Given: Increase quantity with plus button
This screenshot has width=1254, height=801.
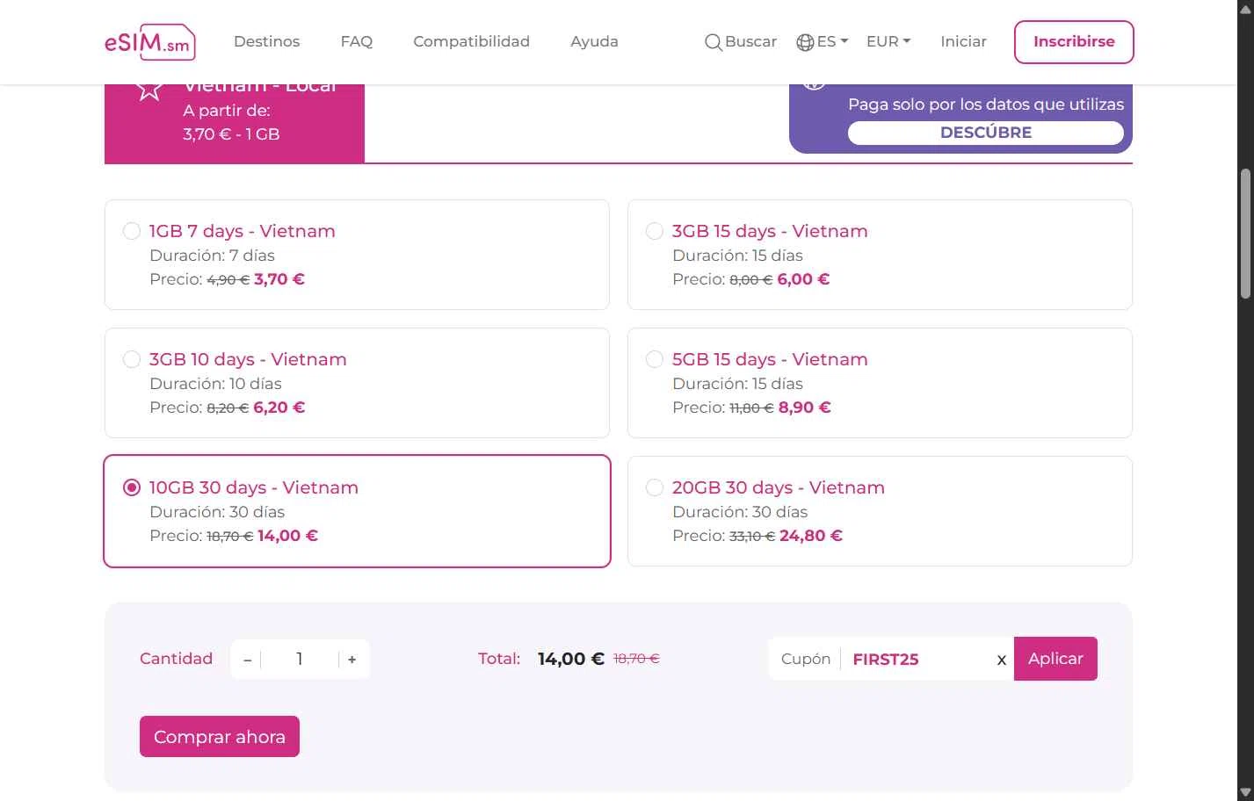Looking at the screenshot, I should [x=352, y=660].
